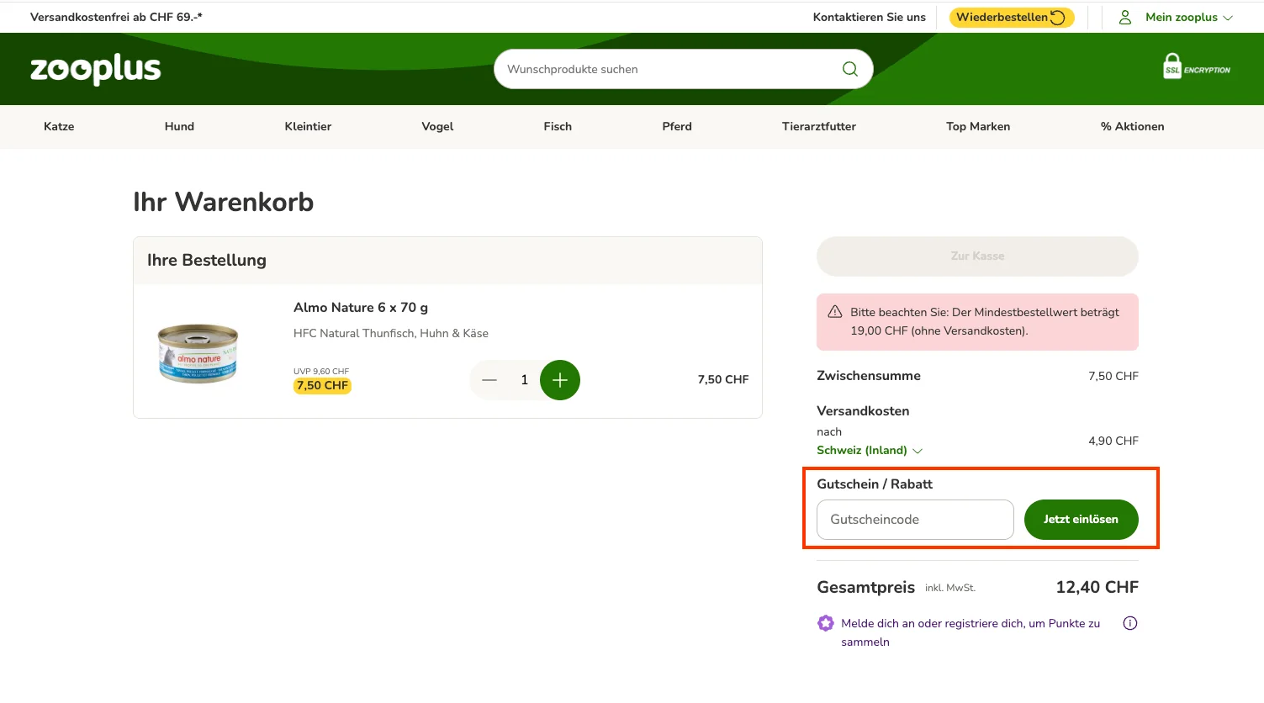
Task: Increase quantity with the plus icon
Action: click(560, 380)
